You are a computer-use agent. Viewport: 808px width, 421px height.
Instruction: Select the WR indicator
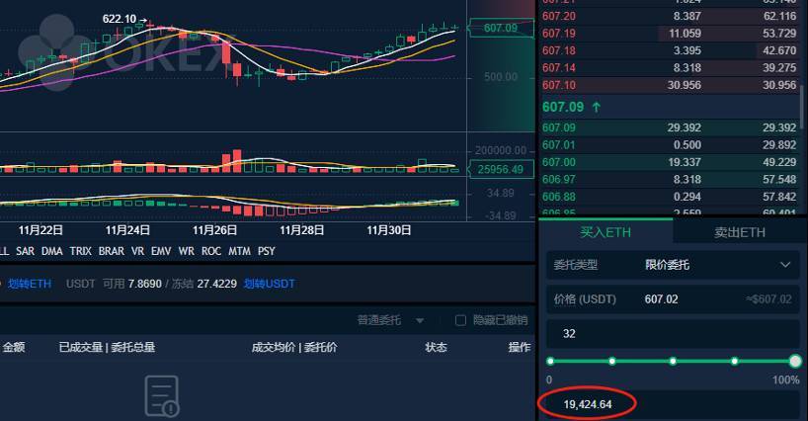pos(187,251)
